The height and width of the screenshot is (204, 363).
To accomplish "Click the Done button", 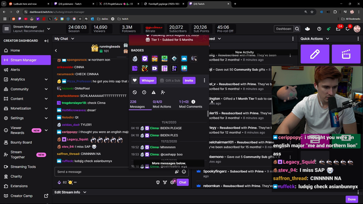I will click(x=352, y=199).
